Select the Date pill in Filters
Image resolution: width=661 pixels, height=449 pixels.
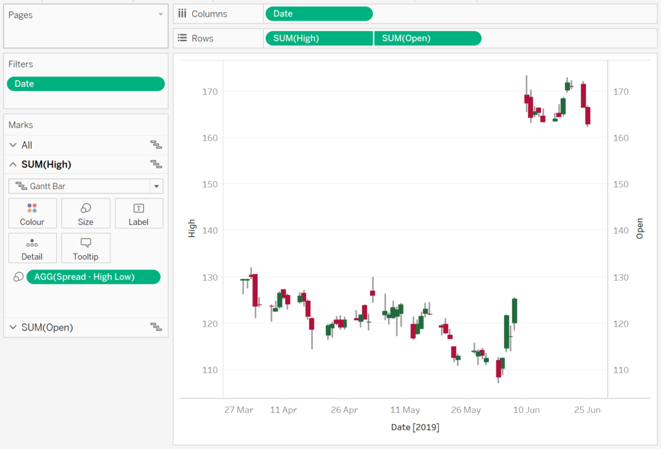(86, 84)
